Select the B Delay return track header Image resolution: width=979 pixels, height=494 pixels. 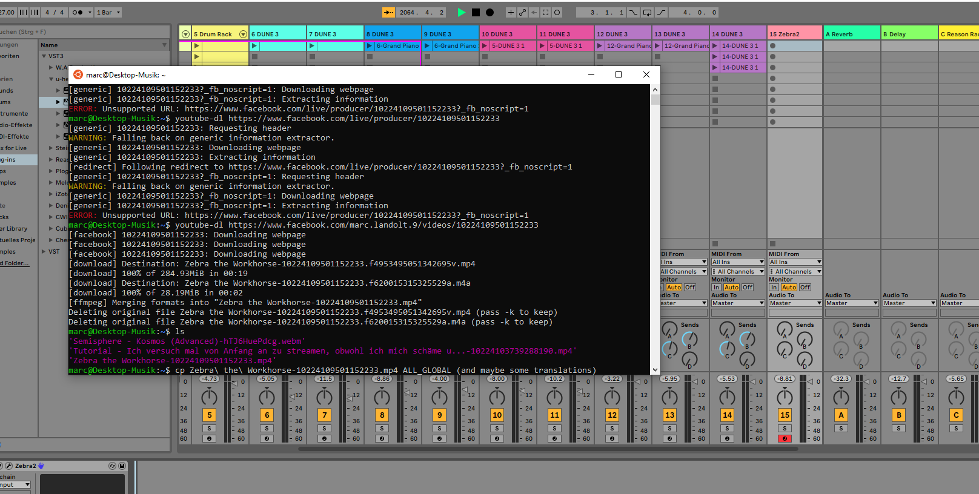[909, 34]
